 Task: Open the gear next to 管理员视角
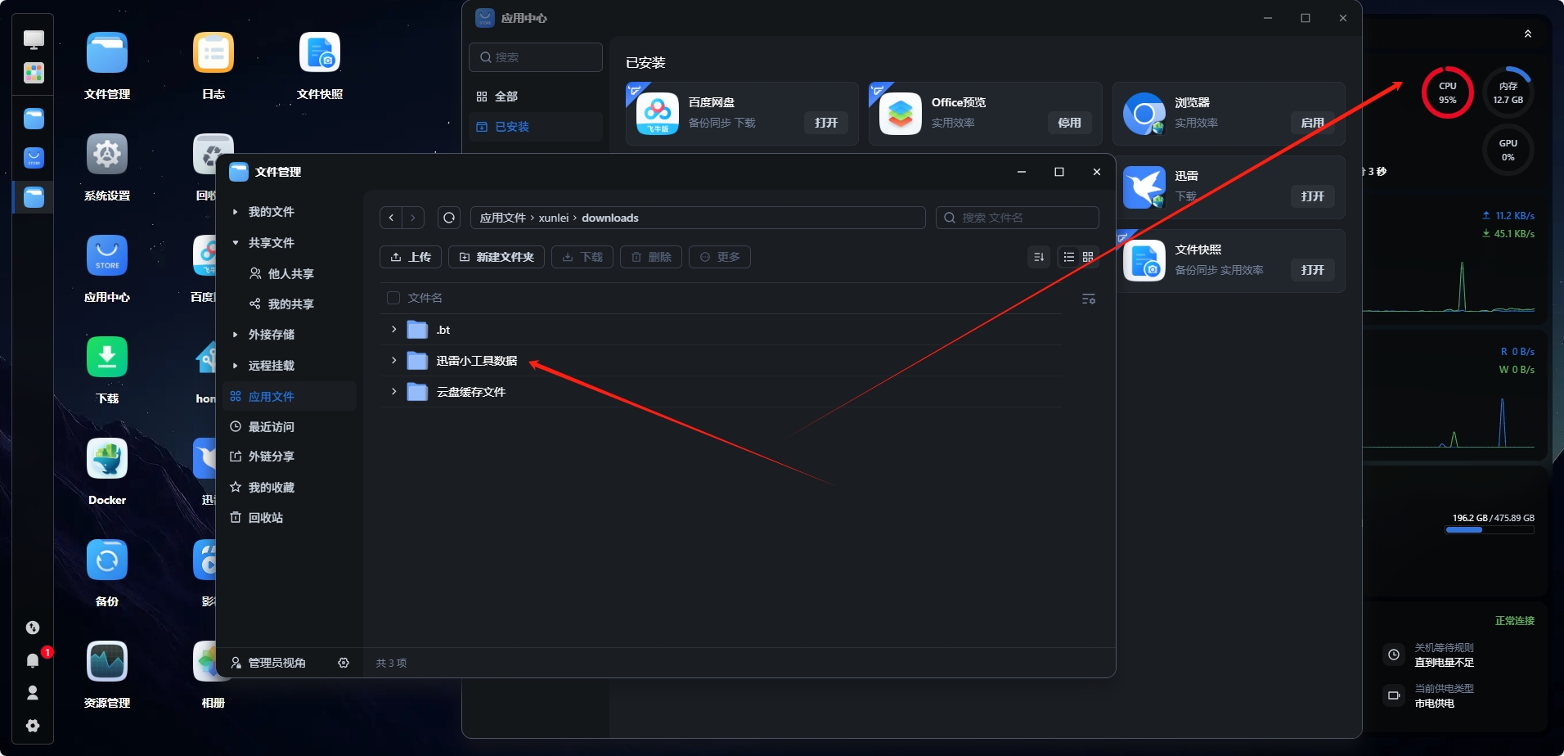coord(344,663)
